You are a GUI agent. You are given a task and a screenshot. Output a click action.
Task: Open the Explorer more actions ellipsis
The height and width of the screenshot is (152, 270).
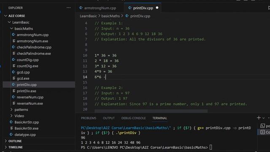68,8
